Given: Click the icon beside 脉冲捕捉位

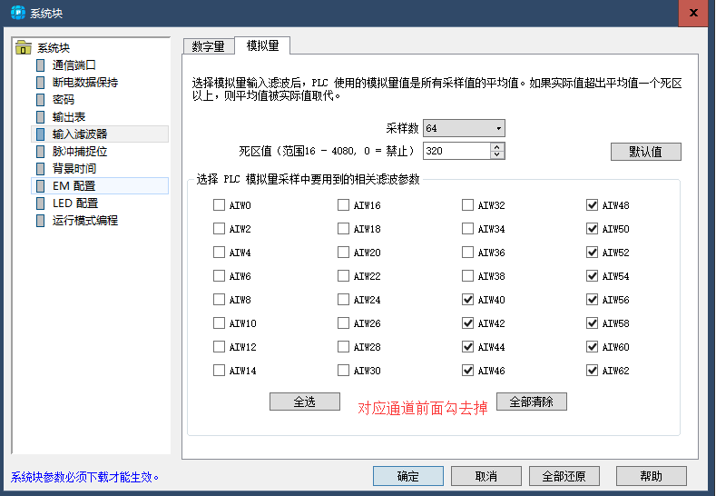Looking at the screenshot, I should pyautogui.click(x=41, y=152).
